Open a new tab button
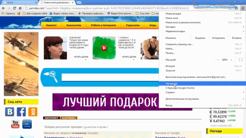Screen dimensions: 246x138 (79, 3)
